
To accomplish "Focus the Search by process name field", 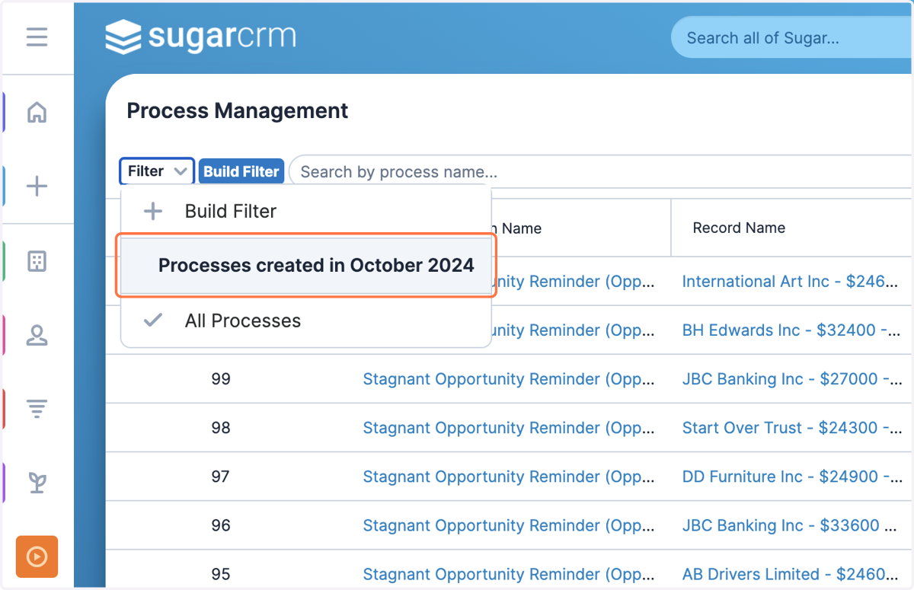I will tap(602, 171).
